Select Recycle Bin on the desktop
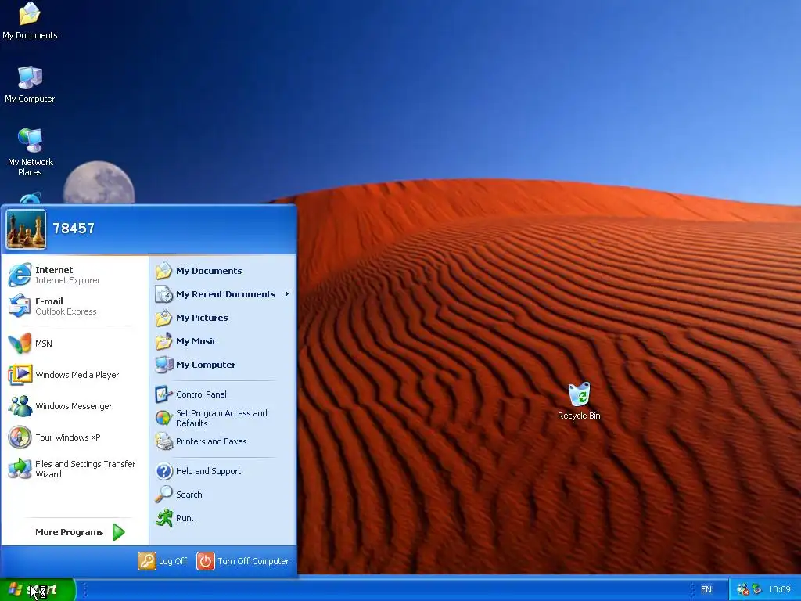 (x=579, y=401)
